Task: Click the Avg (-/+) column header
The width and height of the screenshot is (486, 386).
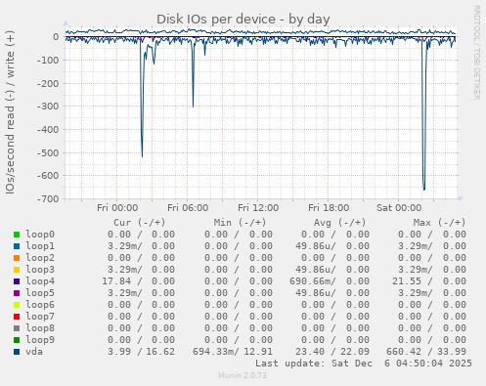Action: click(x=340, y=223)
